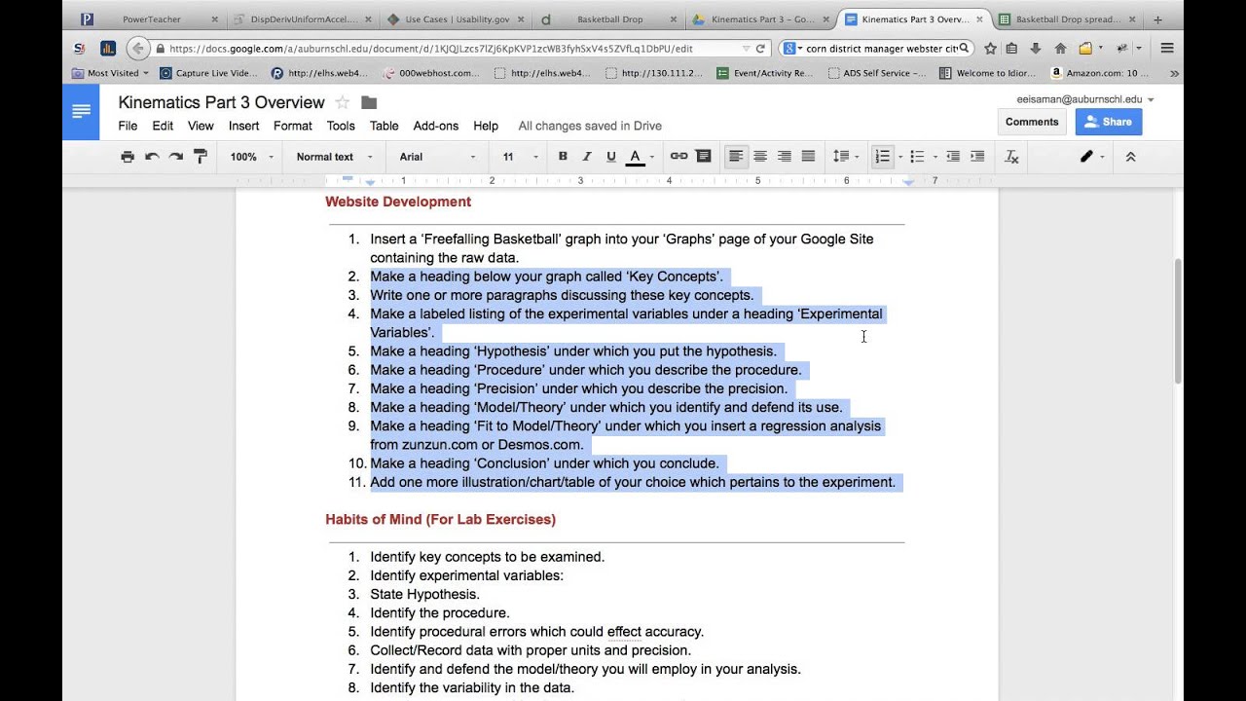The height and width of the screenshot is (701, 1246).
Task: Star the Kinematics Part 3 Overview document
Action: pos(342,102)
